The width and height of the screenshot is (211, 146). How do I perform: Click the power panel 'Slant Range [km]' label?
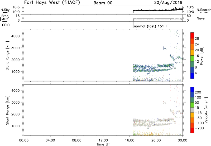[7, 56]
